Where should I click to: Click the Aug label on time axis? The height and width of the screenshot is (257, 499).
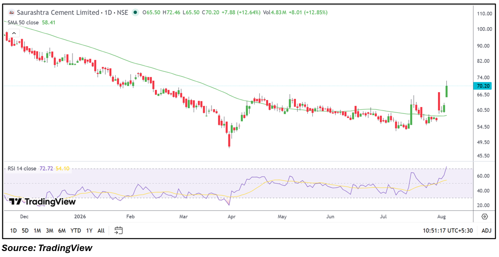(442, 217)
